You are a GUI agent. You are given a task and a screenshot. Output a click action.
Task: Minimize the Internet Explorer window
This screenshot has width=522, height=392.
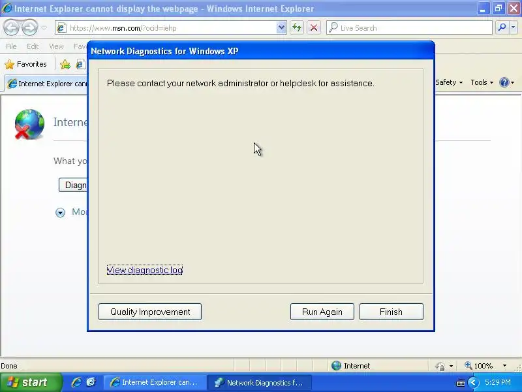pos(482,8)
